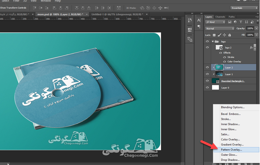Toggle visibility of the Stroke effect
The width and height of the screenshot is (260, 165).
pyautogui.click(x=224, y=57)
